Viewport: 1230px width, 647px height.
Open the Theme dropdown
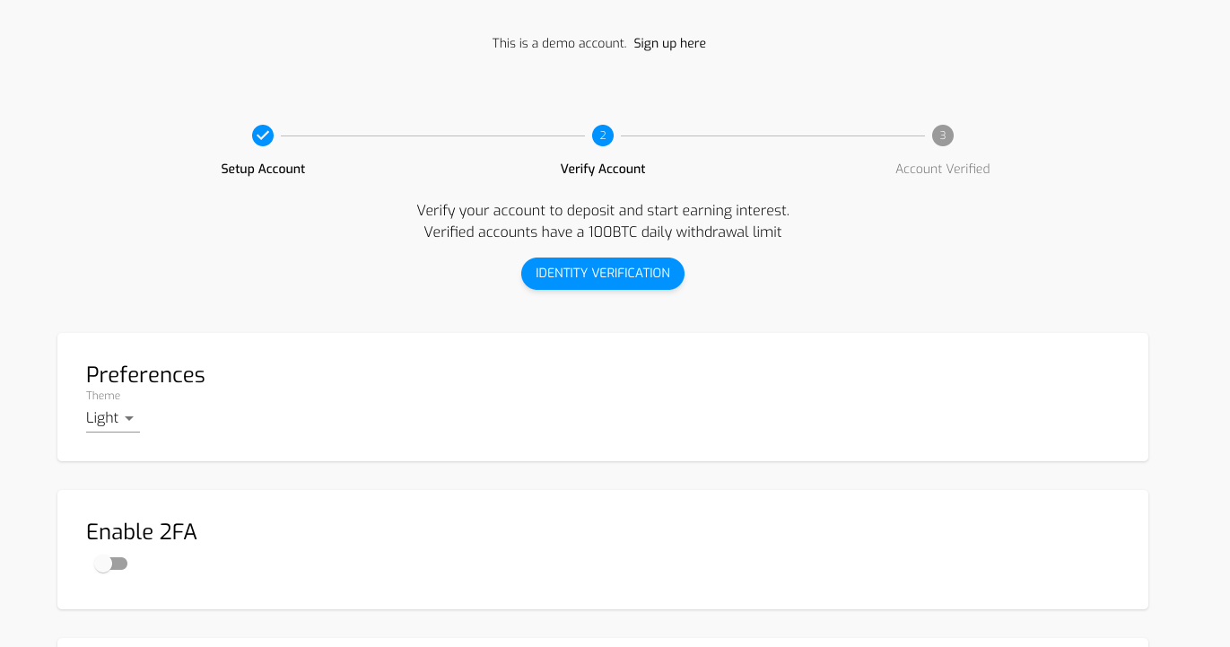(x=113, y=418)
